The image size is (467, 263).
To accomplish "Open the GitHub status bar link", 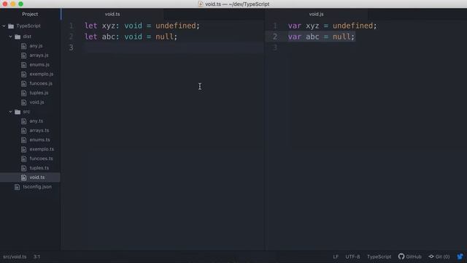I will coord(410,256).
